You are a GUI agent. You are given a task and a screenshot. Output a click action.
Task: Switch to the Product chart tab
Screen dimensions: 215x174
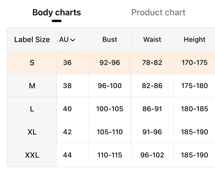158,12
